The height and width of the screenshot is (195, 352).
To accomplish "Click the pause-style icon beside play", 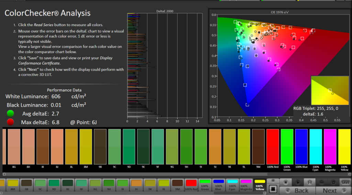I will click(x=309, y=182).
